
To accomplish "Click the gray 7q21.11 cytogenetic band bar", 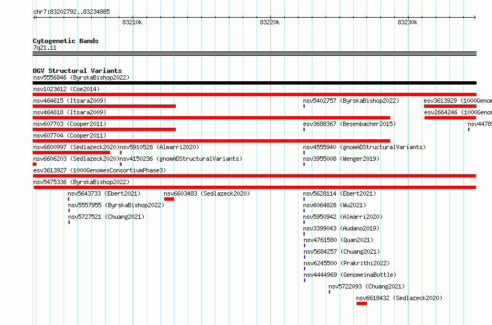I will 254,54.
